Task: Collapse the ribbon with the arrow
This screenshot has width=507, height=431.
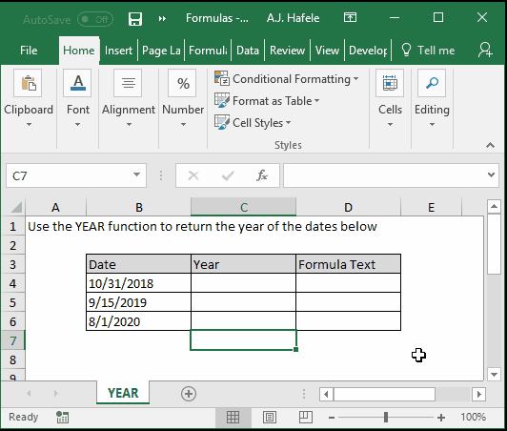Action: tap(490, 145)
